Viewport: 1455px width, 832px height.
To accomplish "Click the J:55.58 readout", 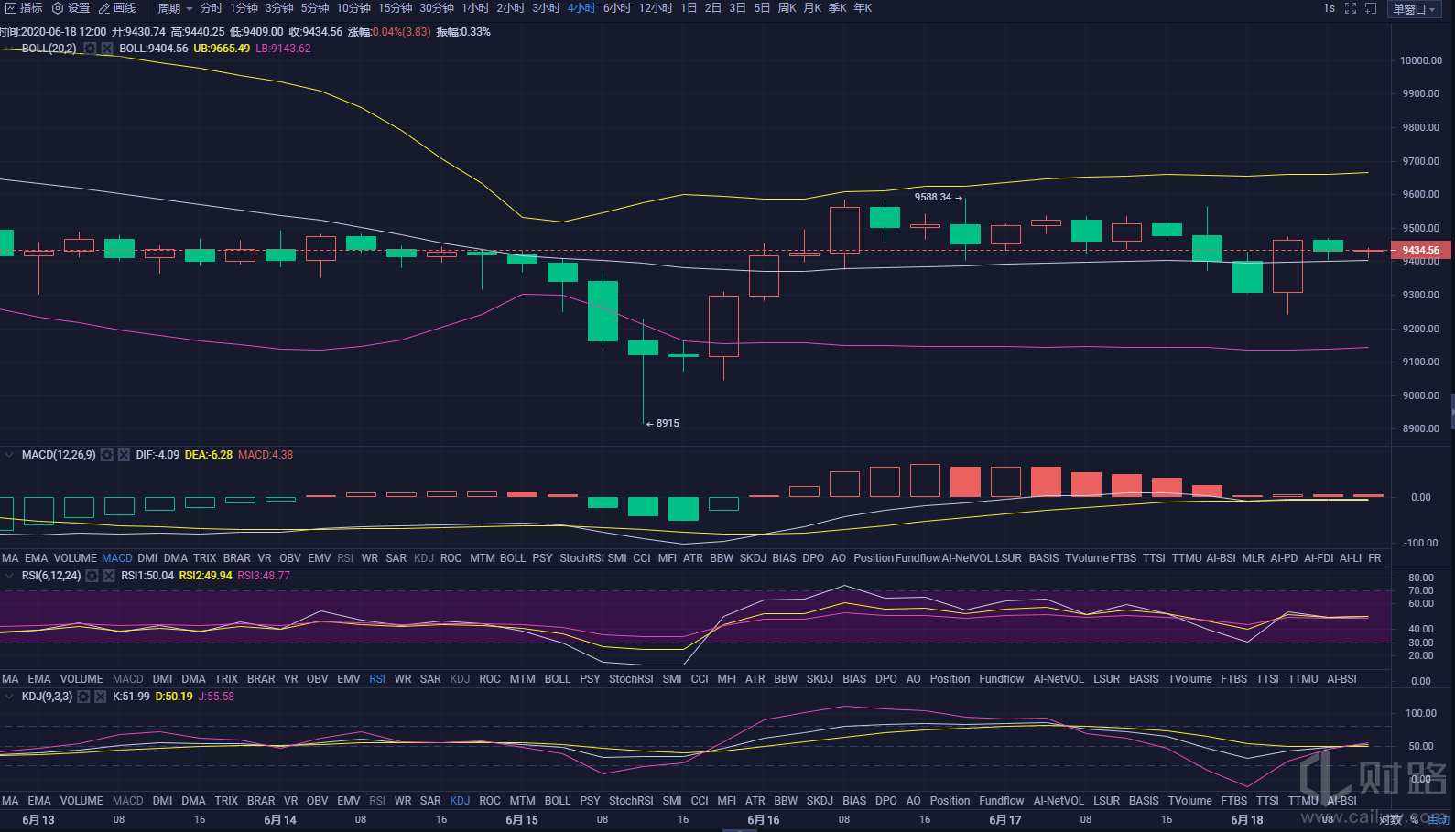I will 216,697.
